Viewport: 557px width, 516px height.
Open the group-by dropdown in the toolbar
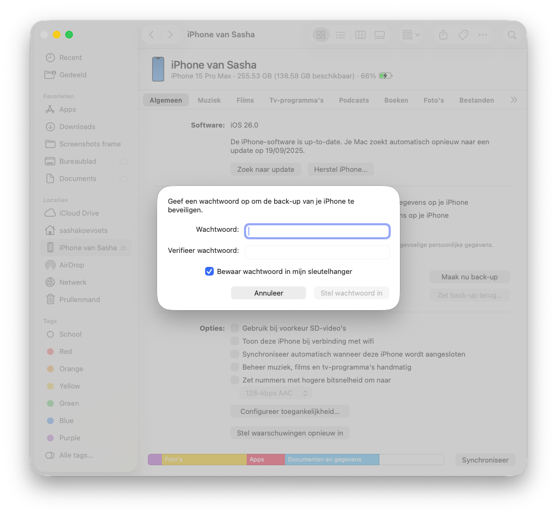(411, 35)
